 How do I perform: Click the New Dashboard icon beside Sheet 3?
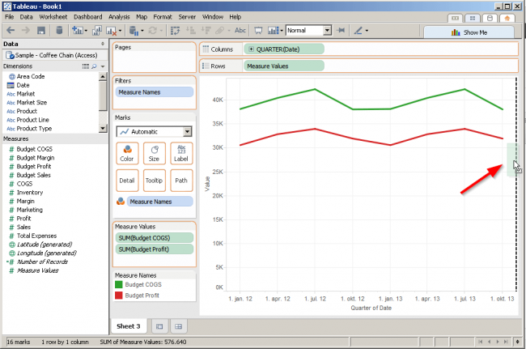[159, 326]
